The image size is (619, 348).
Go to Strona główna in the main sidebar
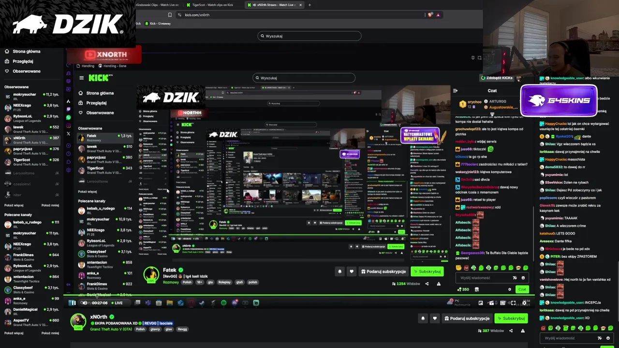[x=22, y=51]
